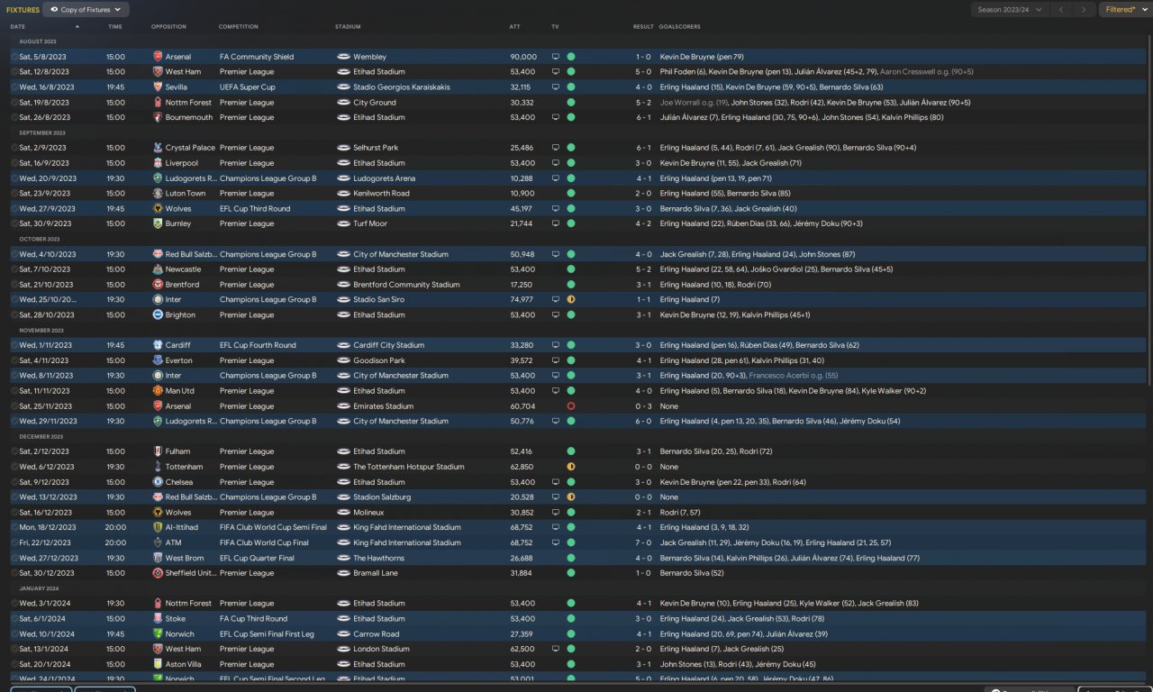Go to the previous season with left arrow
Screen dimensions: 1153x692
click(1061, 10)
